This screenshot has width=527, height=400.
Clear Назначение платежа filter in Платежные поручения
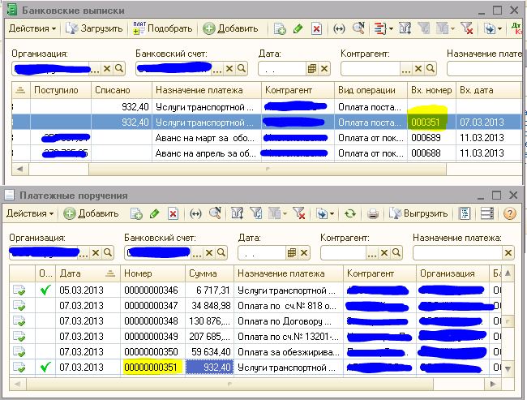click(x=508, y=252)
